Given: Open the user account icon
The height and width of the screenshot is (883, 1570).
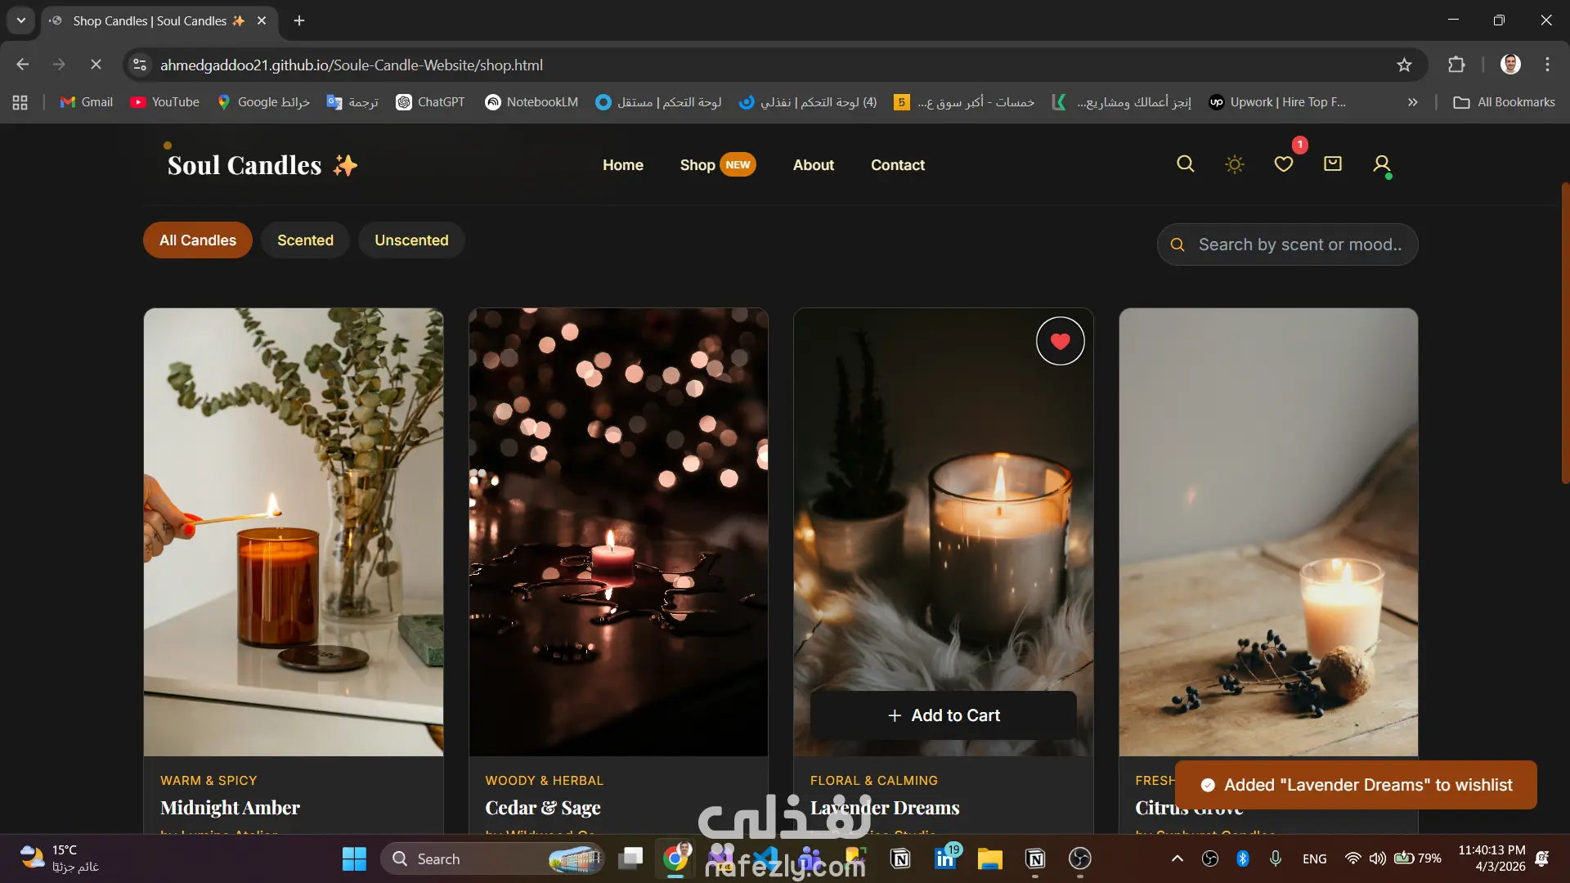Looking at the screenshot, I should (x=1381, y=164).
